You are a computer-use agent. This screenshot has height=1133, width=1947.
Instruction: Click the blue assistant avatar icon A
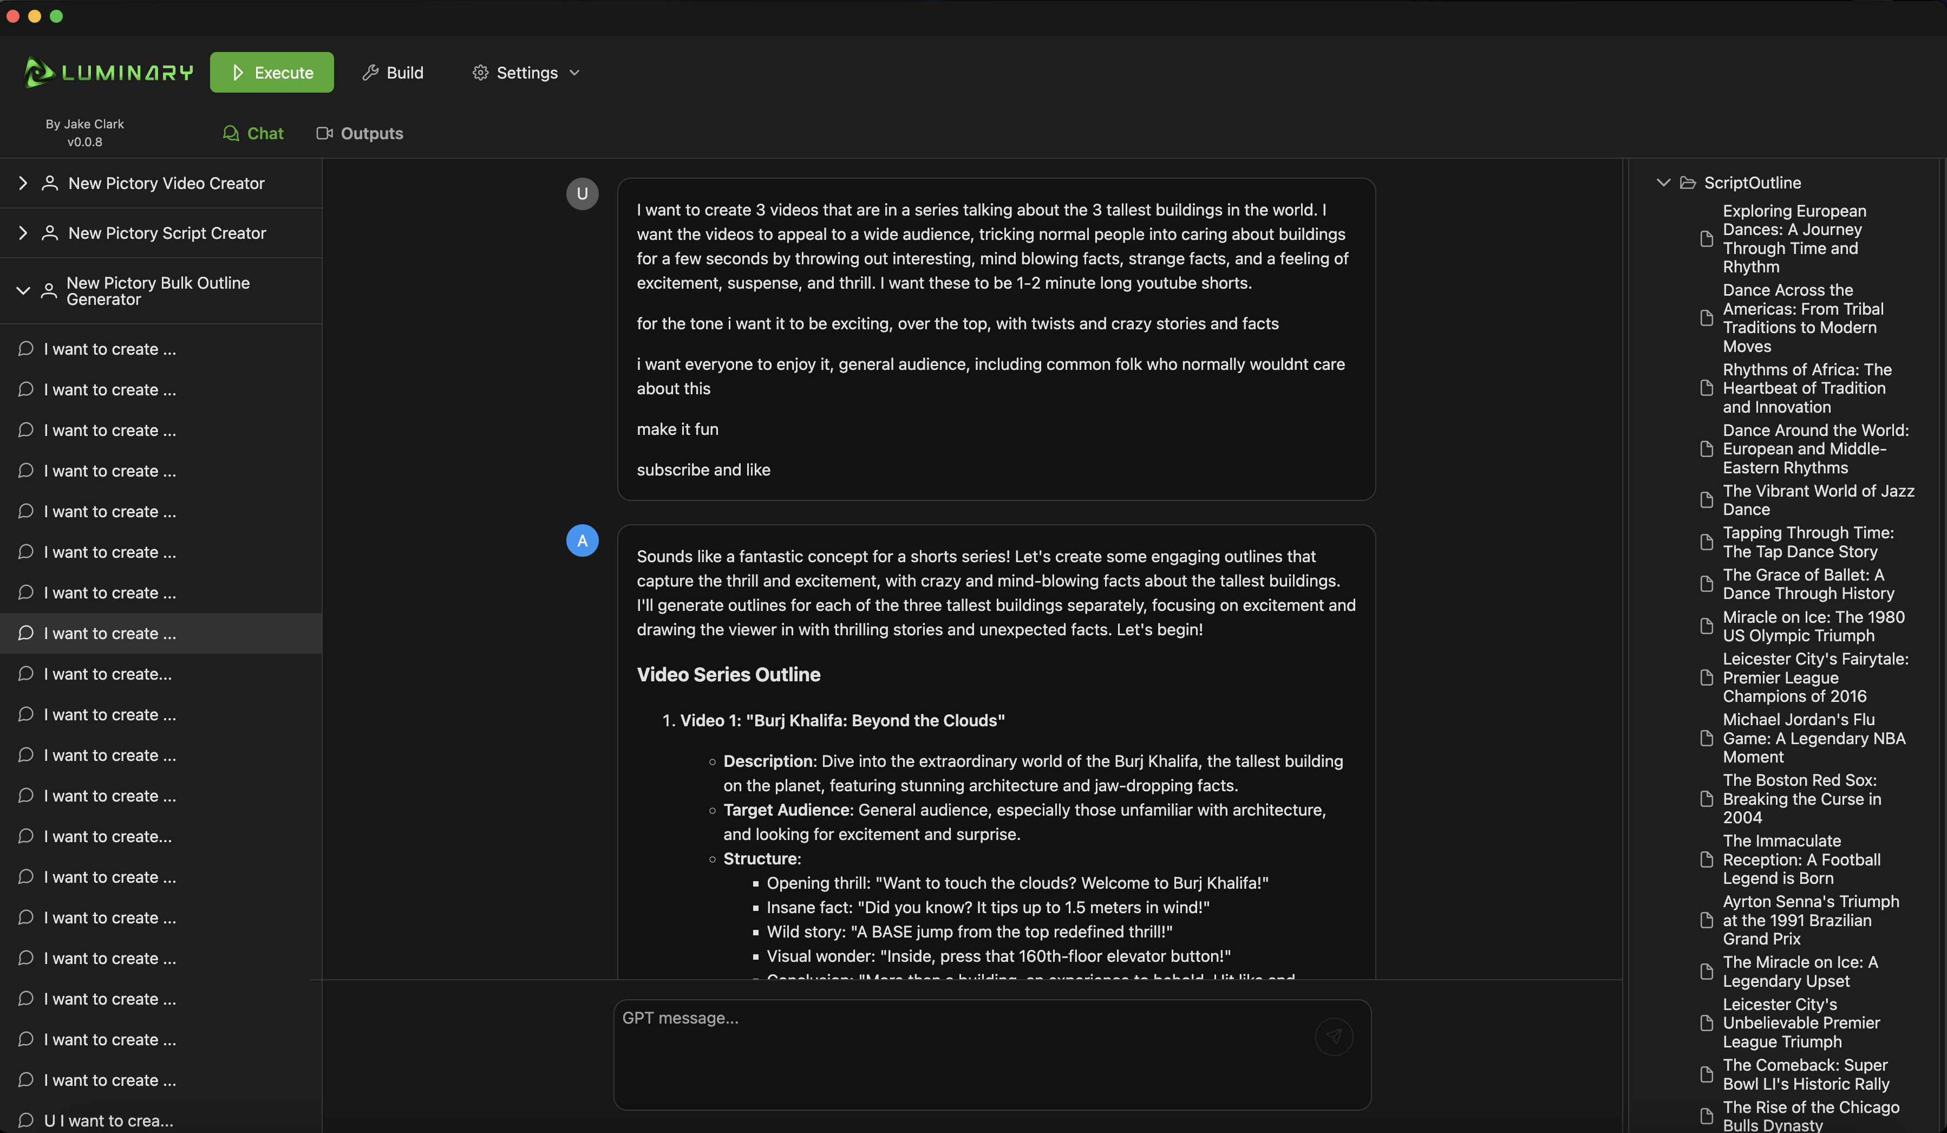pos(583,541)
